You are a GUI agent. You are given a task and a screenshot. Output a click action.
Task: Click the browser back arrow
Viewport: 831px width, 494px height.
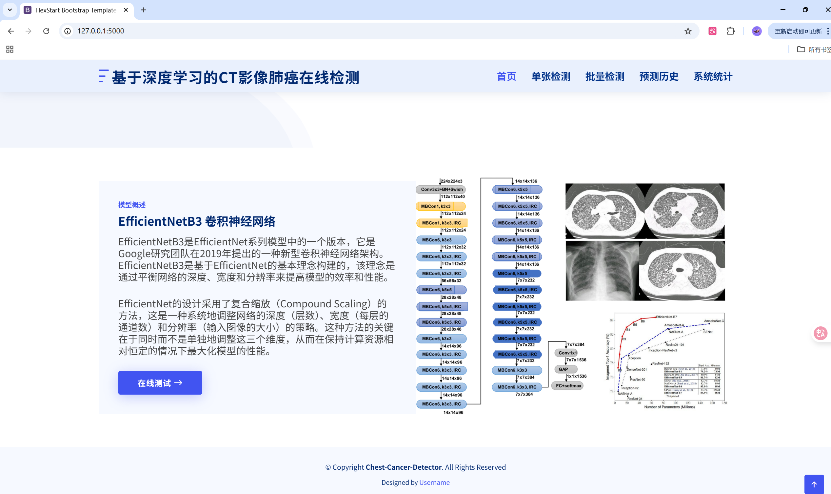coord(10,31)
